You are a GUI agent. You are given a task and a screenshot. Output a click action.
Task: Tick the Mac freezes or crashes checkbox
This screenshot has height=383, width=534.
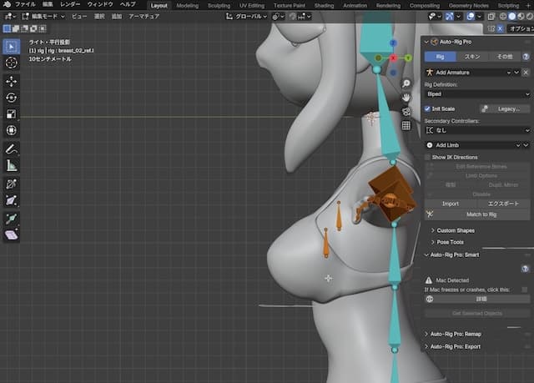click(x=524, y=290)
